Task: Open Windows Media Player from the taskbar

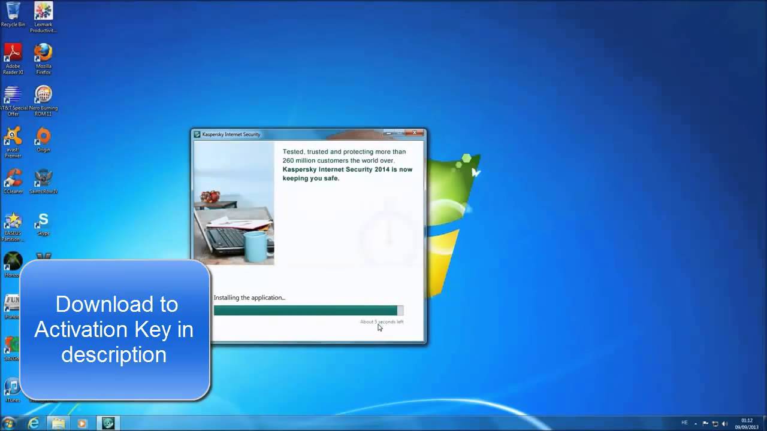Action: 82,423
